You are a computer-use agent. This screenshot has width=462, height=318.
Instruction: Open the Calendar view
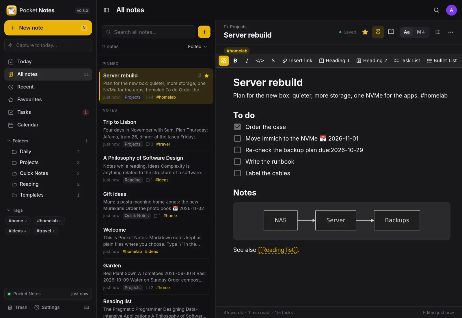click(48, 125)
